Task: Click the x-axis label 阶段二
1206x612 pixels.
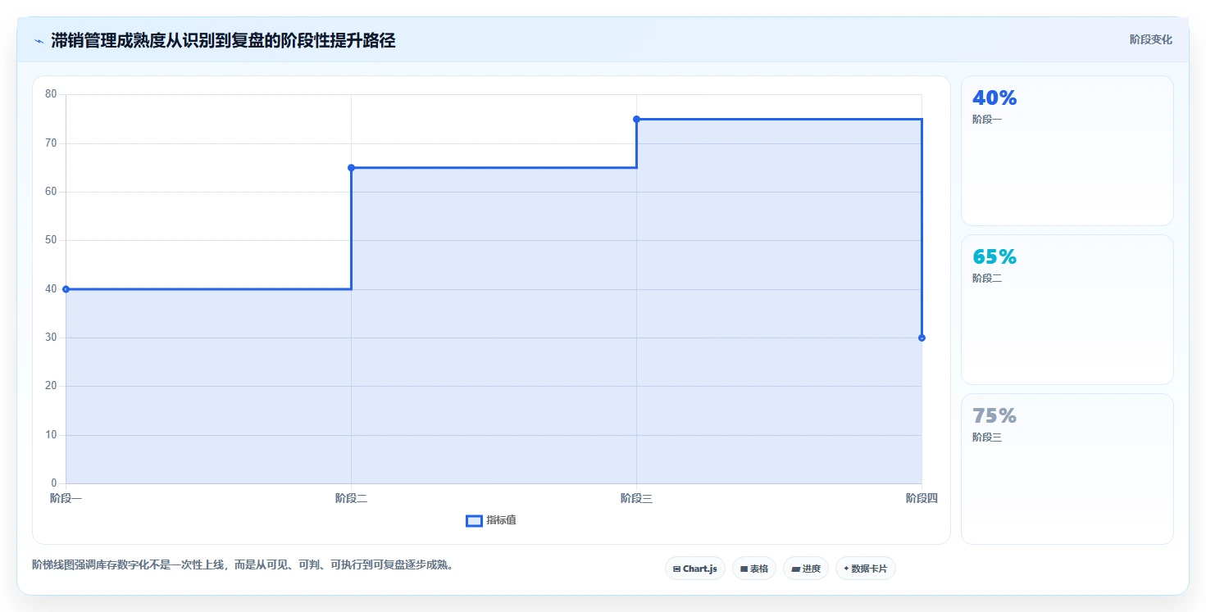Action: (351, 498)
